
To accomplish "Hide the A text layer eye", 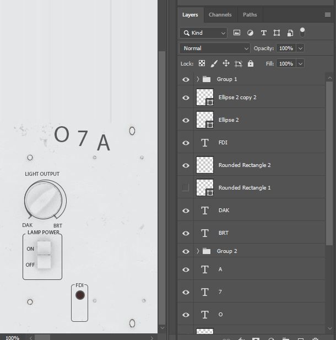I will pos(186,270).
